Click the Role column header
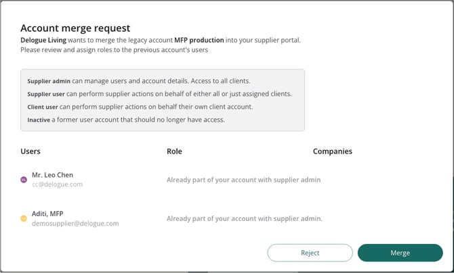 click(174, 151)
